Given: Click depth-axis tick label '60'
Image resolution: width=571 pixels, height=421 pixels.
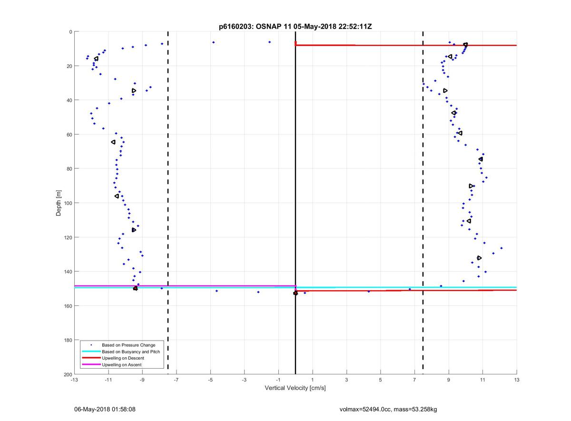Looking at the screenshot, I should point(69,135).
